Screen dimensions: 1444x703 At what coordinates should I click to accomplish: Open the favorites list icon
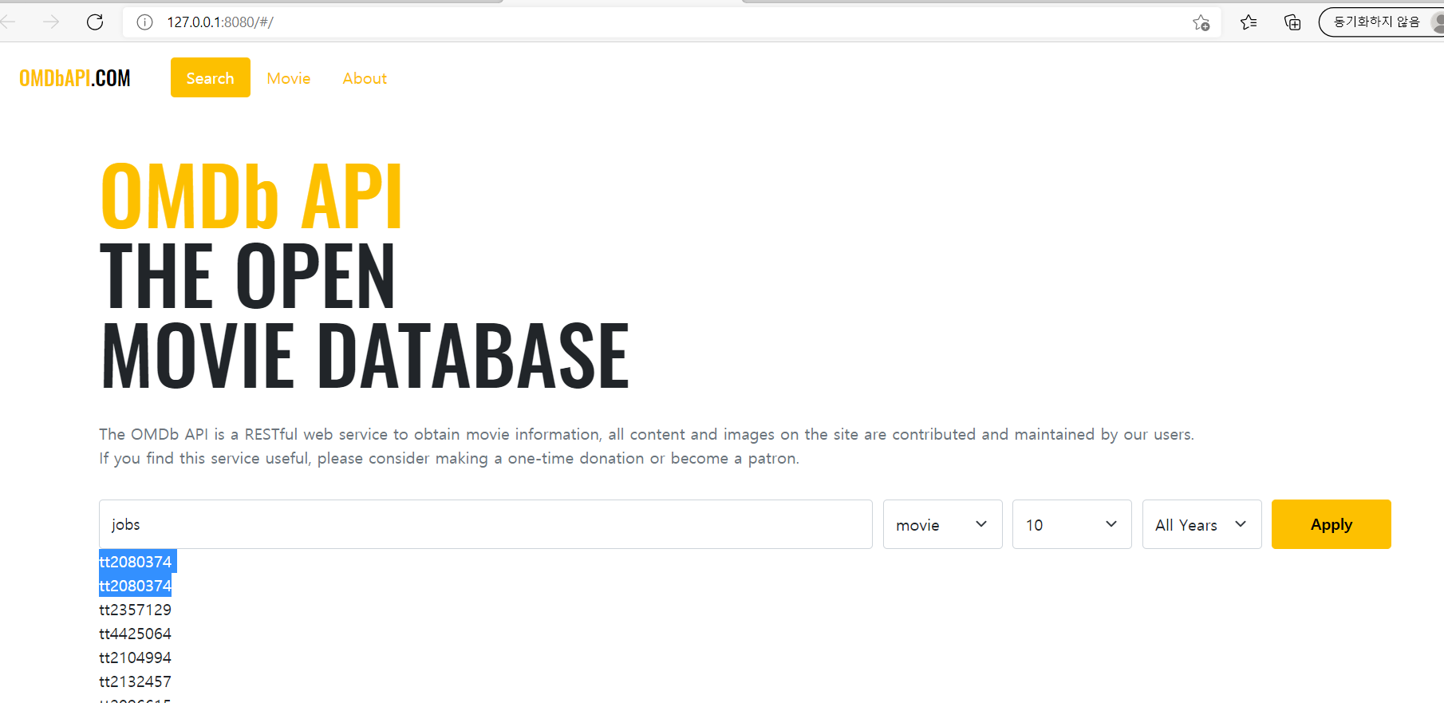pyautogui.click(x=1249, y=22)
